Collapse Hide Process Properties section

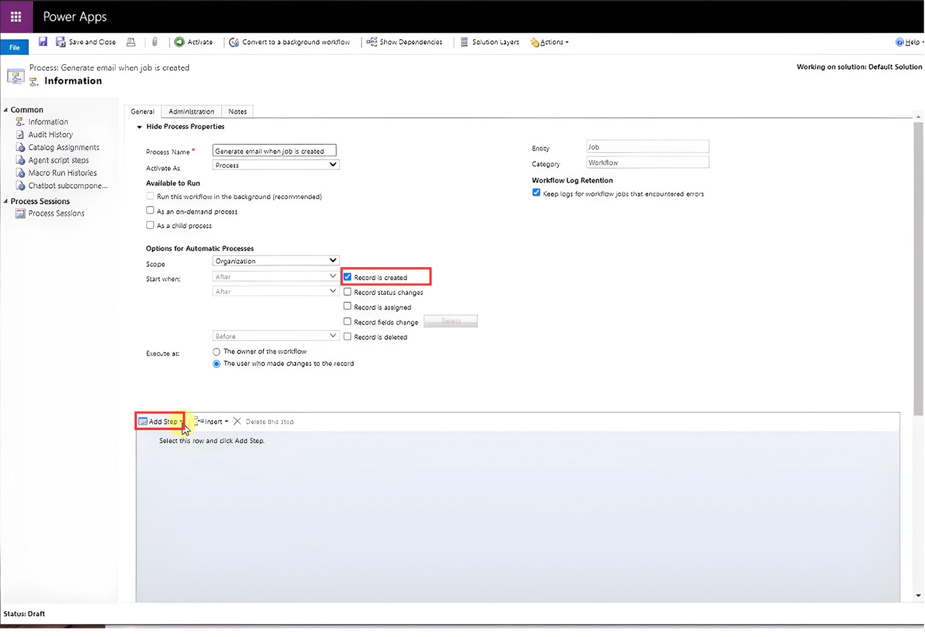point(139,127)
